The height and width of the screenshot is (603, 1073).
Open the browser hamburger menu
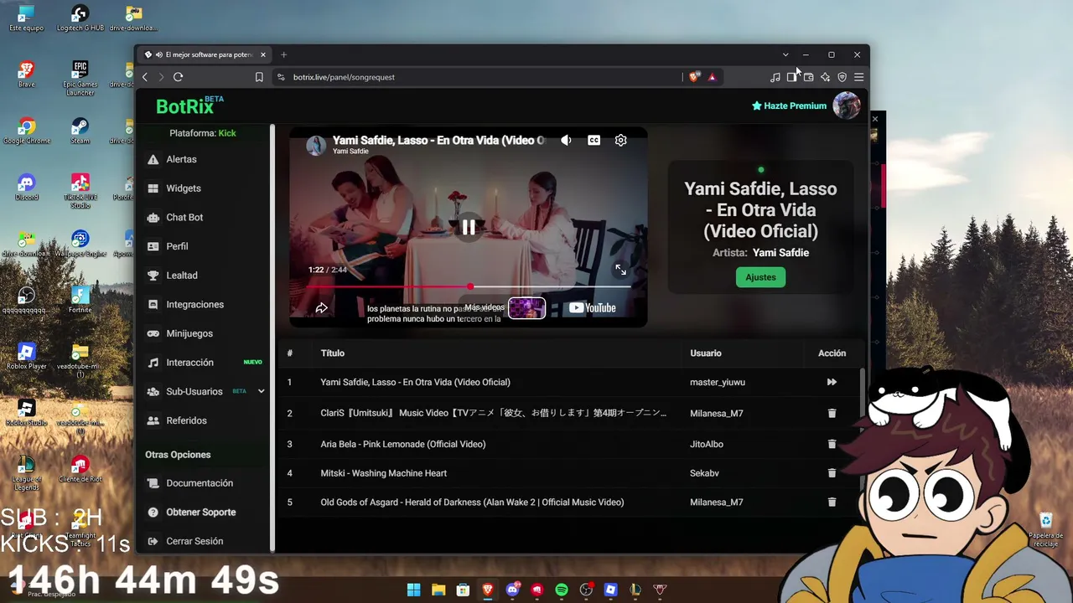[x=858, y=77]
